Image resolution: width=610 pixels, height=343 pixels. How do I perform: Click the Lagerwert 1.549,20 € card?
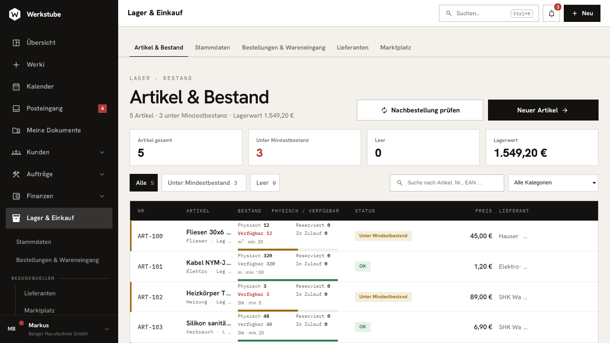click(x=542, y=148)
